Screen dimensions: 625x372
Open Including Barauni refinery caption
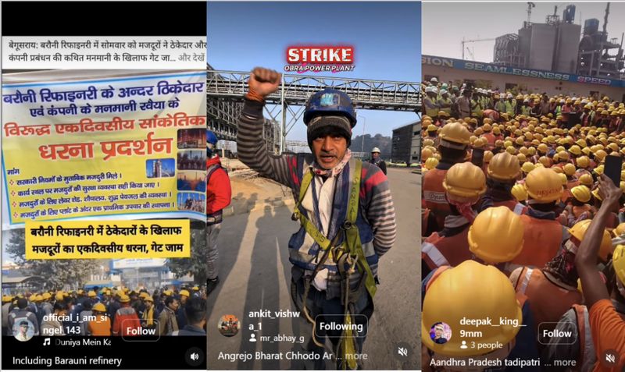point(67,360)
